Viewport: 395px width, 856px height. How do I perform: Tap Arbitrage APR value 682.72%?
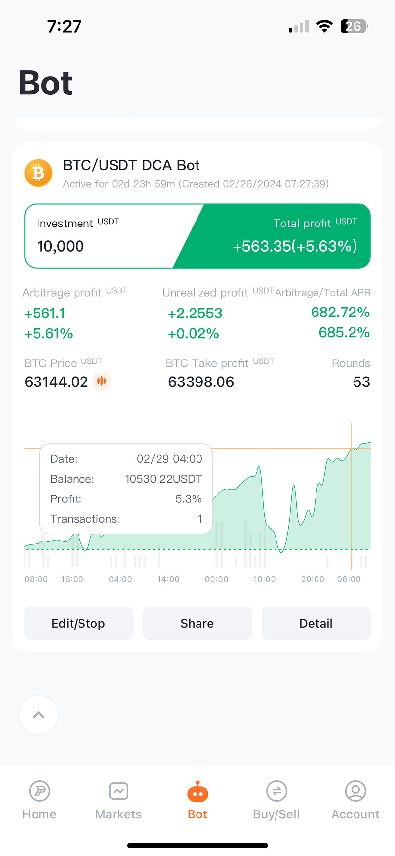point(341,312)
